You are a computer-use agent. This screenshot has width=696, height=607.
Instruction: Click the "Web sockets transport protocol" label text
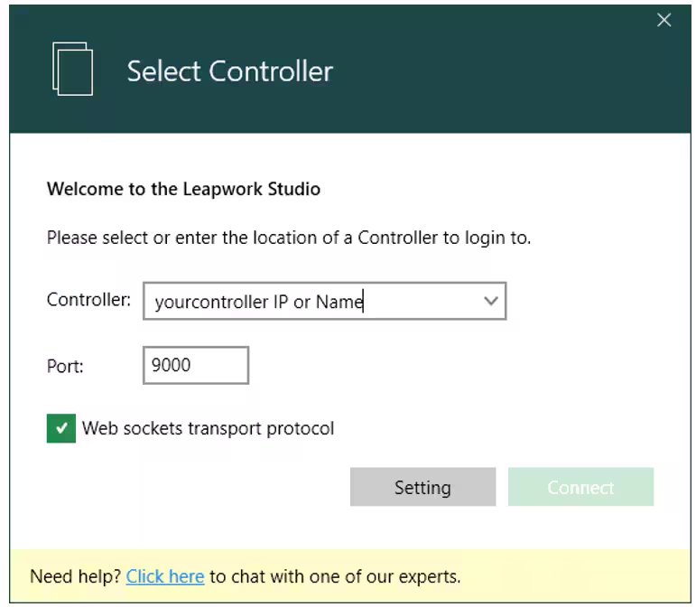(208, 429)
